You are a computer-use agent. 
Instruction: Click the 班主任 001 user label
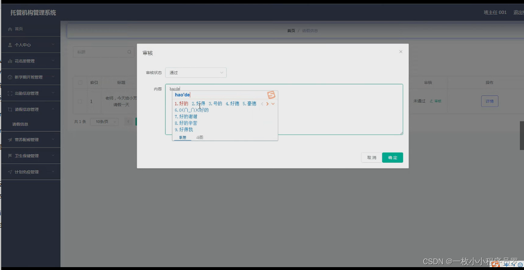coord(495,13)
